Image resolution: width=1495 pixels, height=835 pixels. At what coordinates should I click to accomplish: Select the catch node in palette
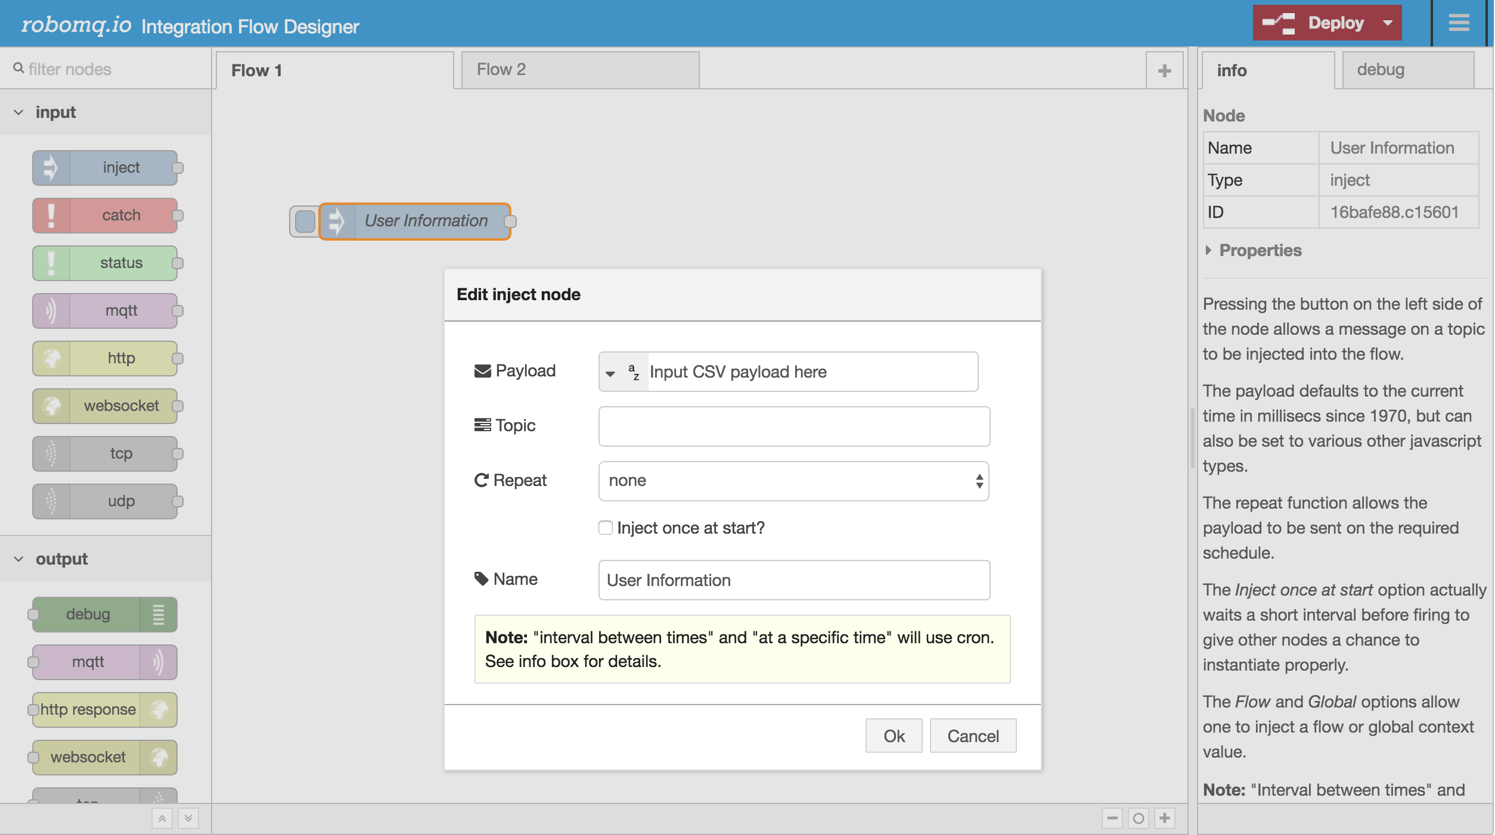[x=105, y=215]
